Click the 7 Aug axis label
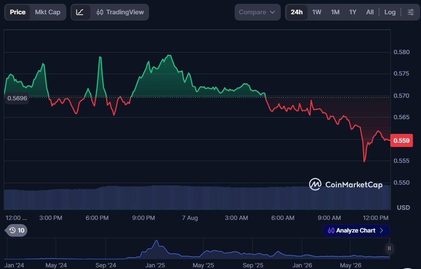421x269 pixels. click(190, 218)
